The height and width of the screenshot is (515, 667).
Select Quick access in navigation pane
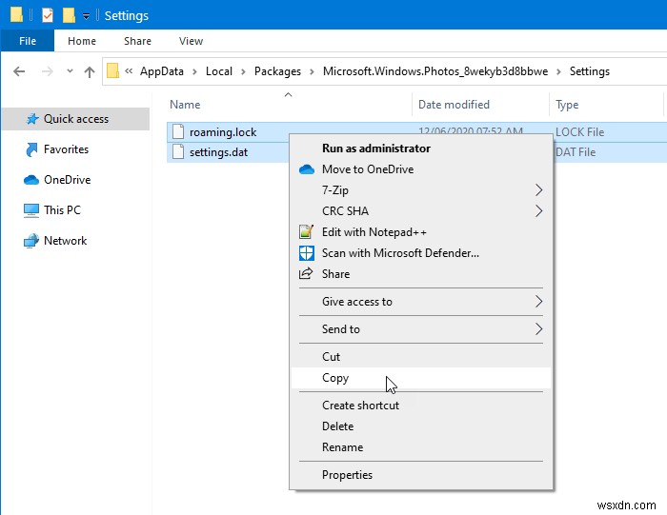pos(75,119)
